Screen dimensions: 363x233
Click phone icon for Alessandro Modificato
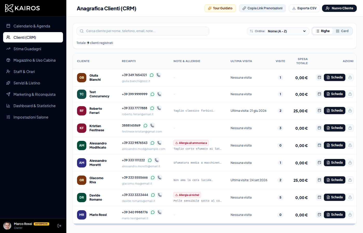coord(159,143)
